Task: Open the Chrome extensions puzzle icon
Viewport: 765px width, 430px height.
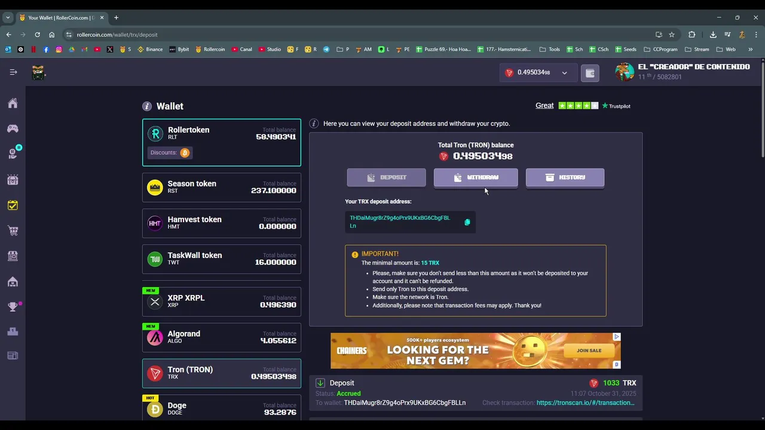Action: click(692, 35)
